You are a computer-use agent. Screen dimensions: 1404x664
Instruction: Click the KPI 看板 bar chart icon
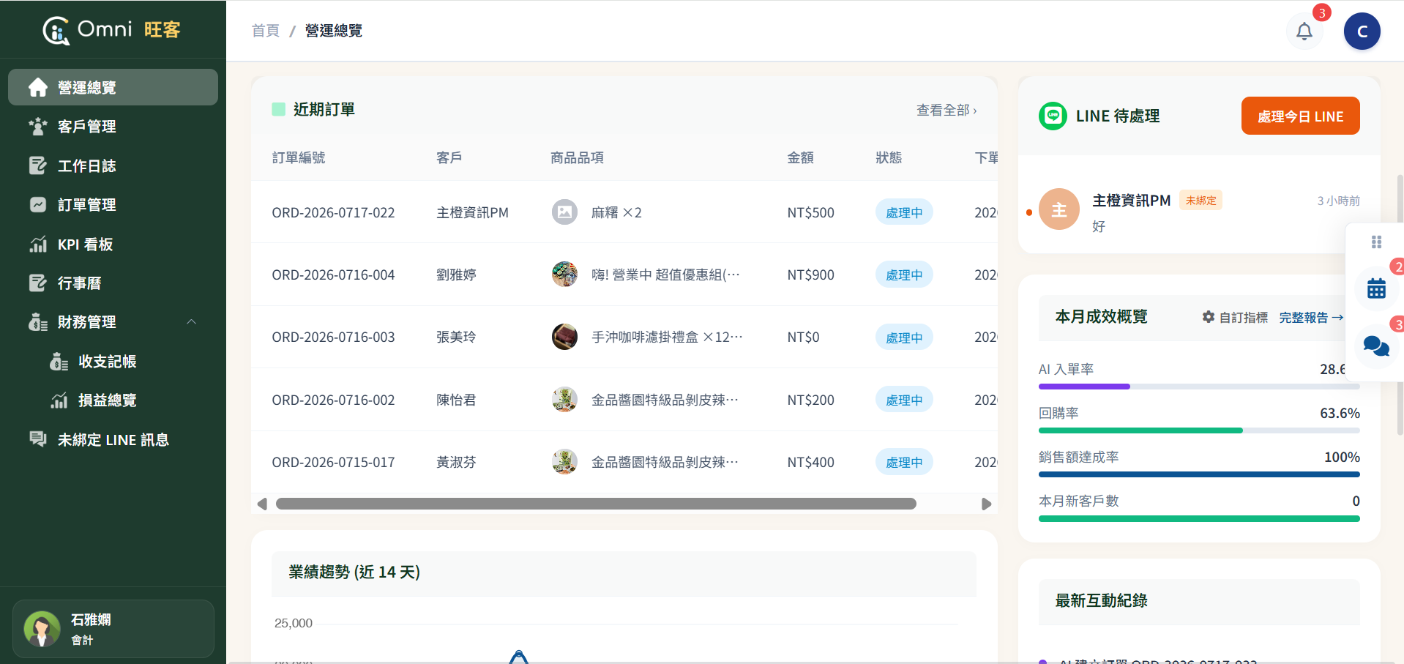point(38,244)
